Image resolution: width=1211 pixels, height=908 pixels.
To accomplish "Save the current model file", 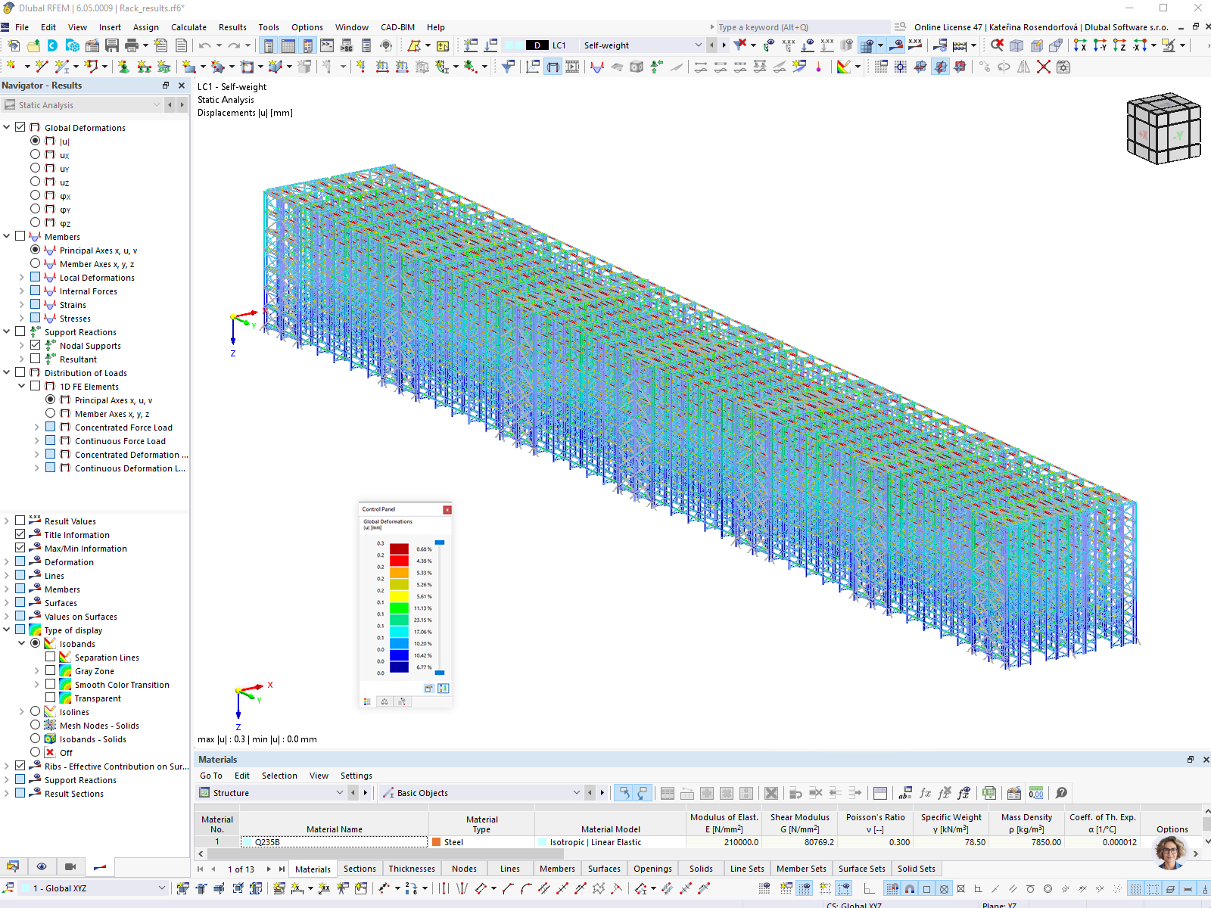I will [111, 45].
